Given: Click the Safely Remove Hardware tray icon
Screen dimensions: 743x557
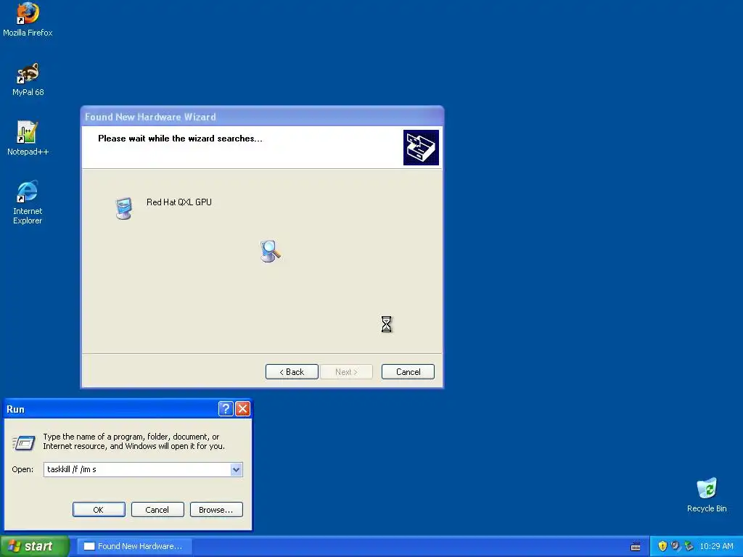Looking at the screenshot, I should pyautogui.click(x=689, y=546).
